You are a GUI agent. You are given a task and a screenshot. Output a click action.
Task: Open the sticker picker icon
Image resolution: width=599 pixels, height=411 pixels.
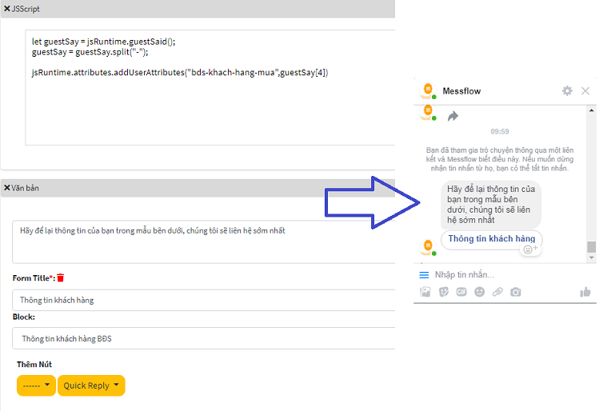(x=444, y=292)
